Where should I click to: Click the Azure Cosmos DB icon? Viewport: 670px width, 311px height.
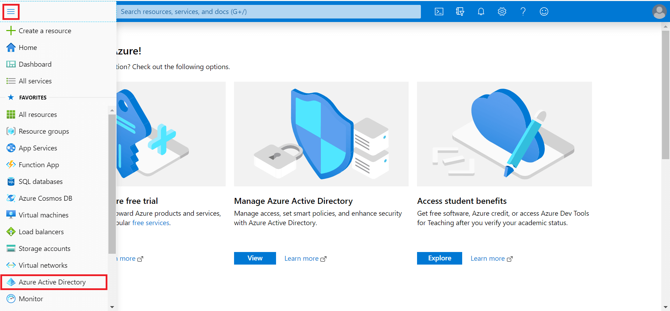pyautogui.click(x=11, y=198)
